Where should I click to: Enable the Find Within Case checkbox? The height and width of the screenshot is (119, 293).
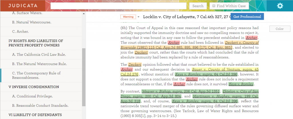tap(214, 6)
